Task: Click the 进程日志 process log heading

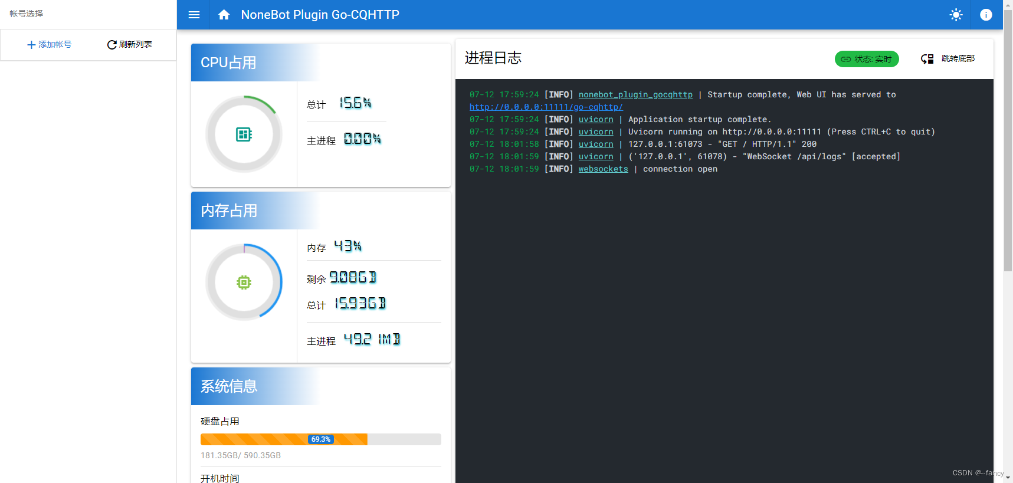Action: tap(493, 58)
